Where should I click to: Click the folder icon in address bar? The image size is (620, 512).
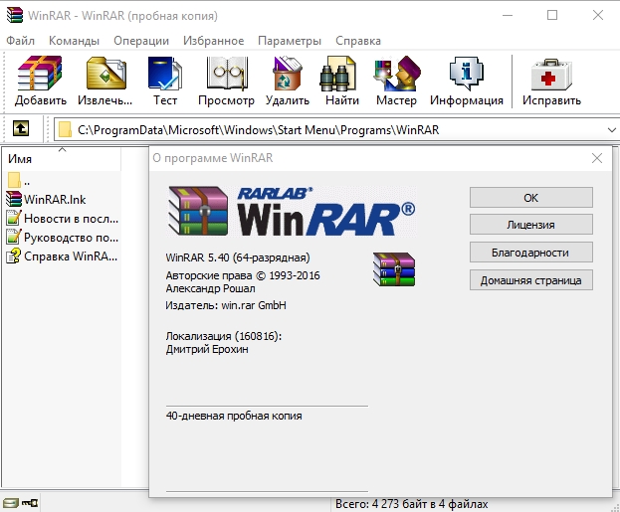pyautogui.click(x=65, y=129)
